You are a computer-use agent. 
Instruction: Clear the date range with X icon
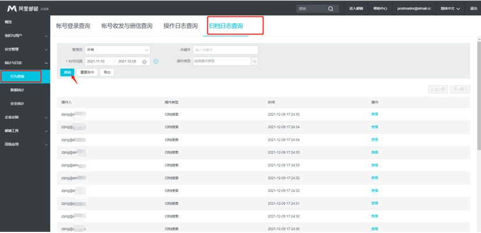[x=144, y=61]
